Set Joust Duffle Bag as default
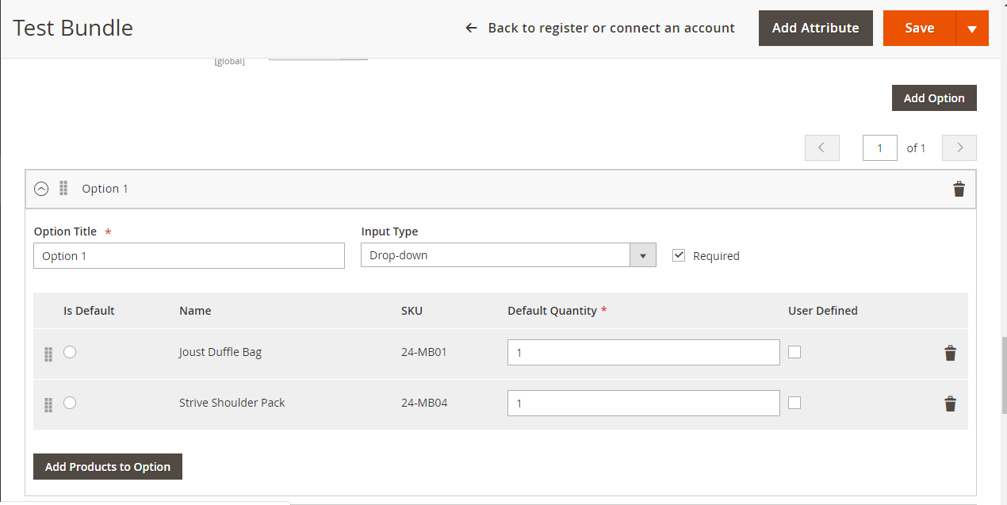The width and height of the screenshot is (1007, 505). tap(70, 352)
